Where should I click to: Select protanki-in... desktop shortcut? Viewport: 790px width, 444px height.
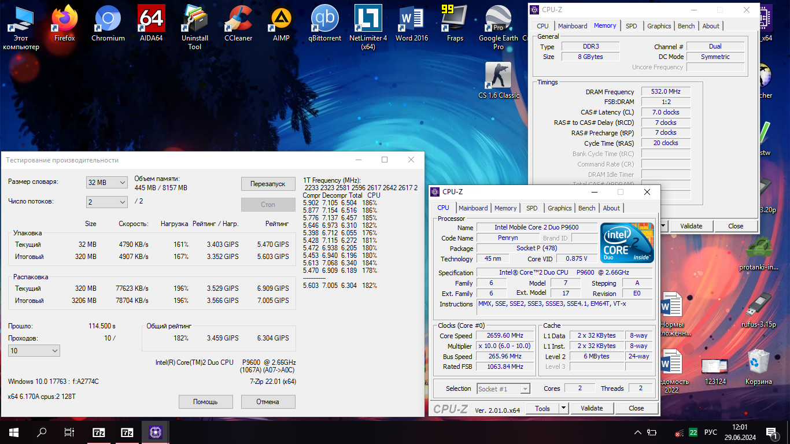[758, 253]
